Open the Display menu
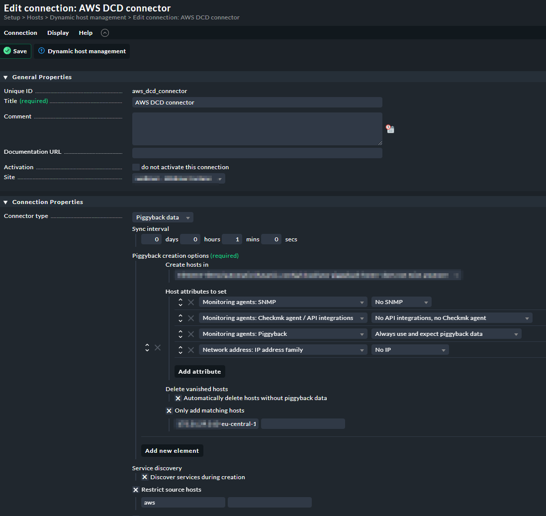 coord(58,33)
